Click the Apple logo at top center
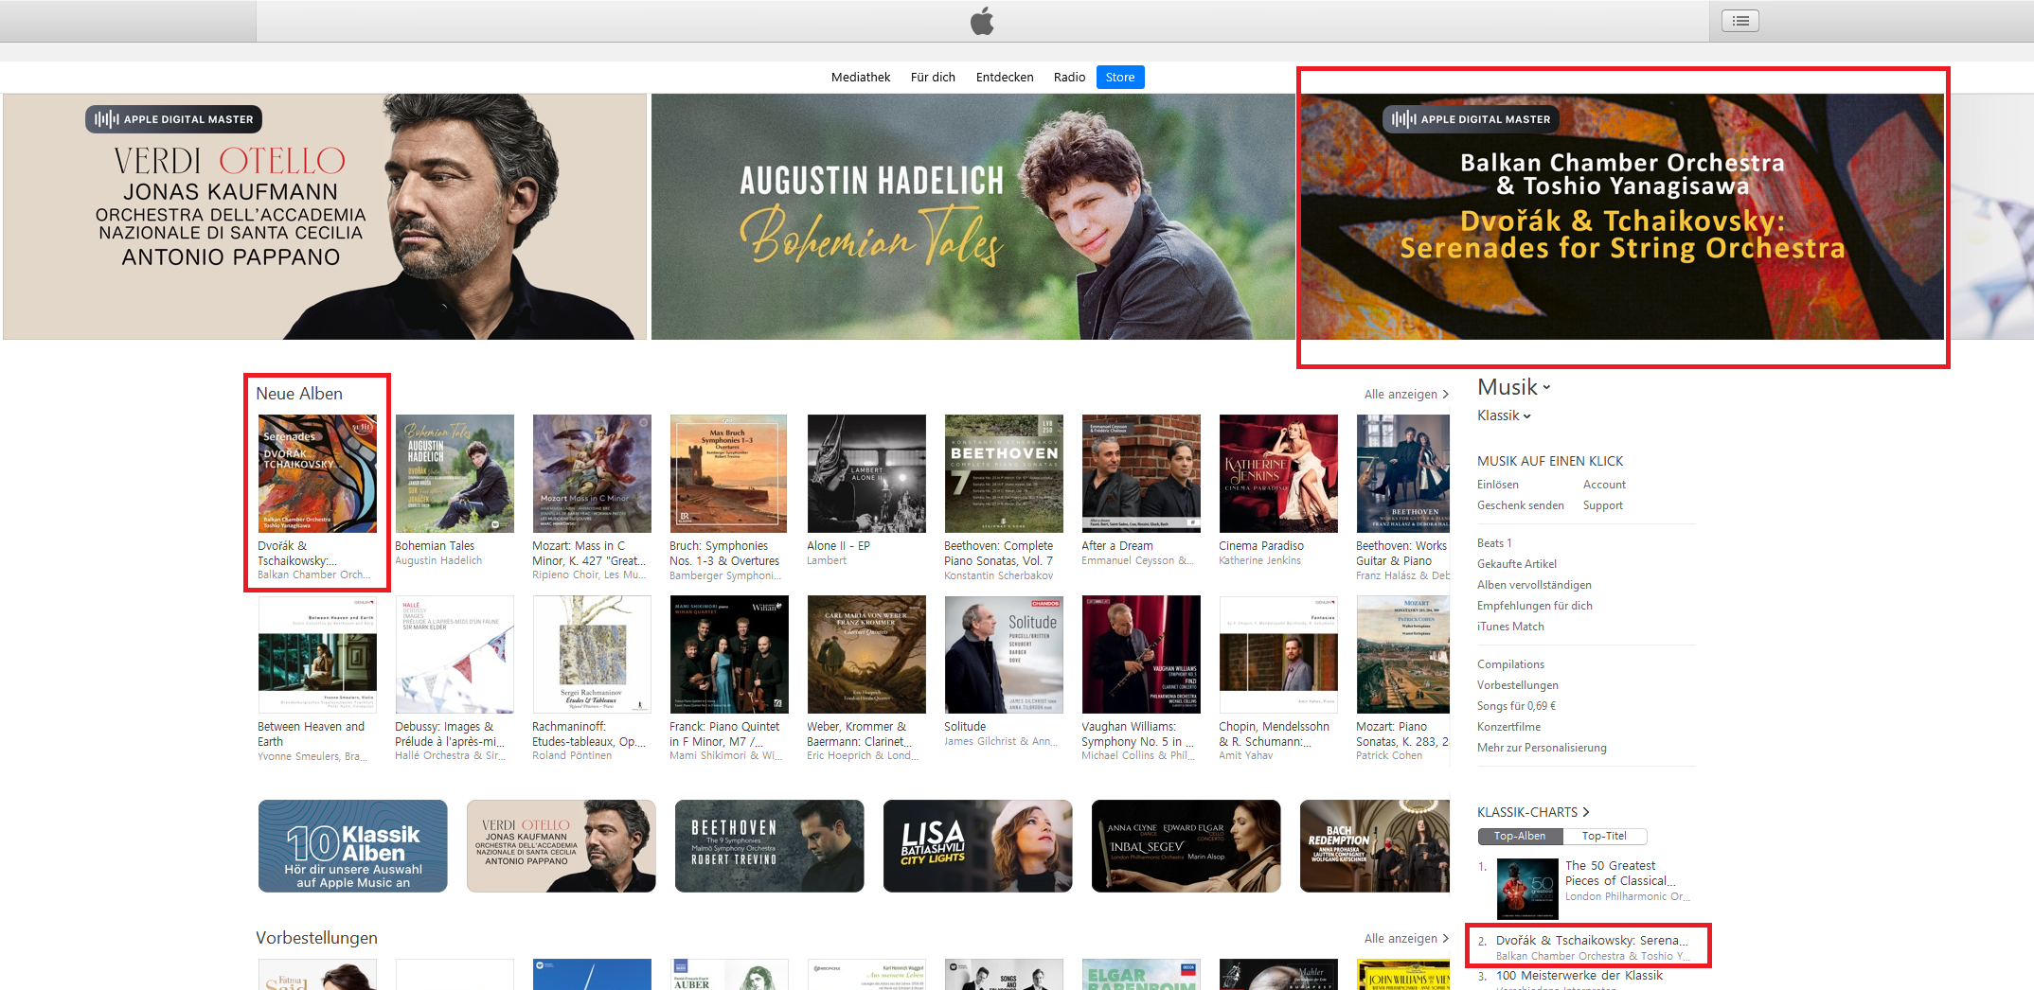2034x990 pixels. pos(982,21)
